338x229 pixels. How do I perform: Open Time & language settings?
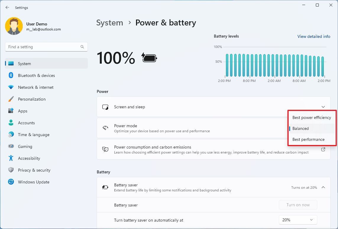[x=33, y=135]
